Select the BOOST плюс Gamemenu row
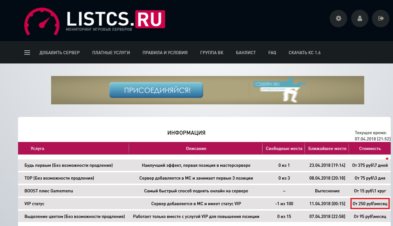393x226 pixels. (204, 191)
